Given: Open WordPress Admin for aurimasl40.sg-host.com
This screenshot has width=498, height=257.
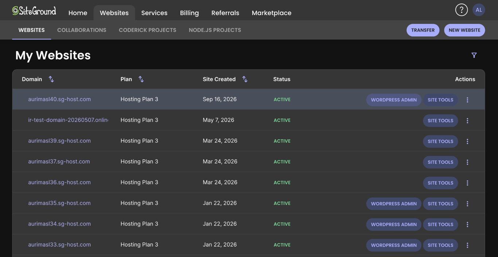Looking at the screenshot, I should [394, 100].
